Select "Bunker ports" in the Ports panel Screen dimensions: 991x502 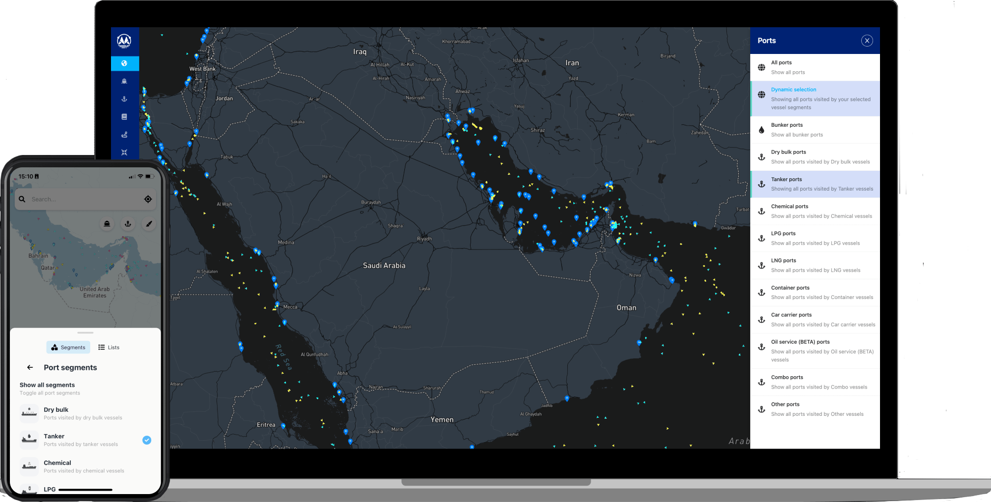pos(815,130)
